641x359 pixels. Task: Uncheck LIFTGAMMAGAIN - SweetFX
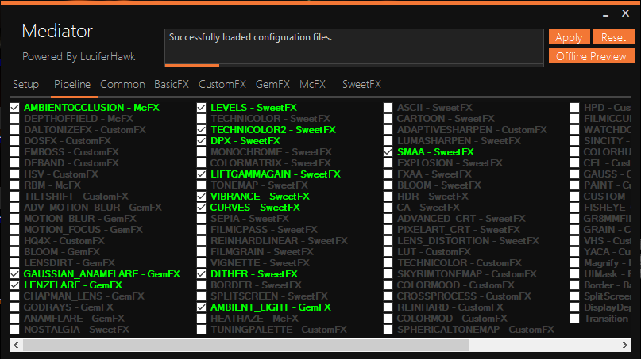click(201, 174)
